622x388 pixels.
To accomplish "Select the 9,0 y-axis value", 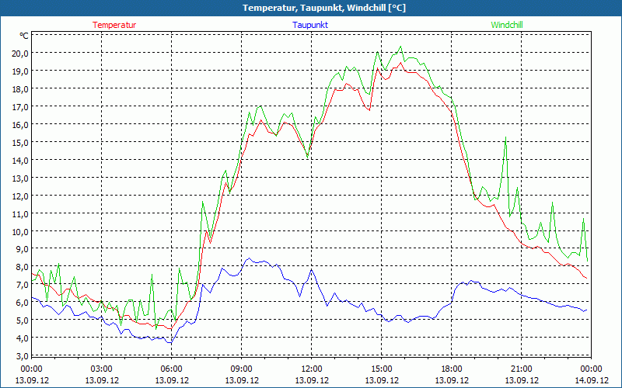I will pyautogui.click(x=23, y=248).
